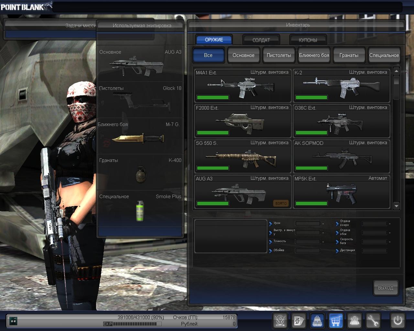The image size is (414, 331).
Task: Open the friends community icon
Action: (x=354, y=321)
